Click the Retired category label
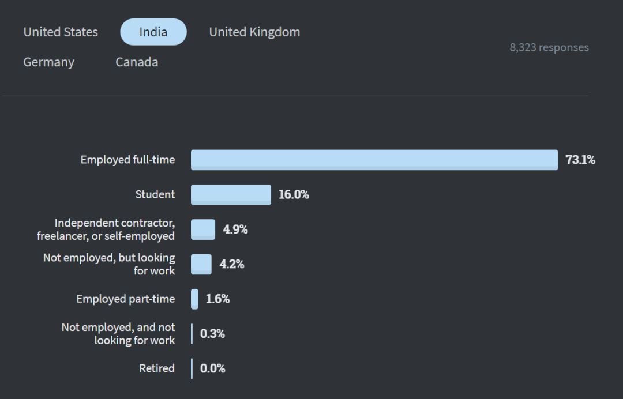Viewport: 623px width, 399px height. (x=157, y=368)
